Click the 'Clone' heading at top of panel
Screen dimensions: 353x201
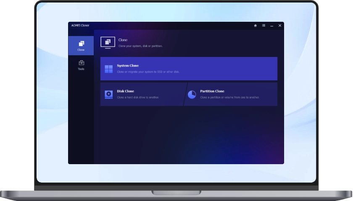tap(123, 40)
